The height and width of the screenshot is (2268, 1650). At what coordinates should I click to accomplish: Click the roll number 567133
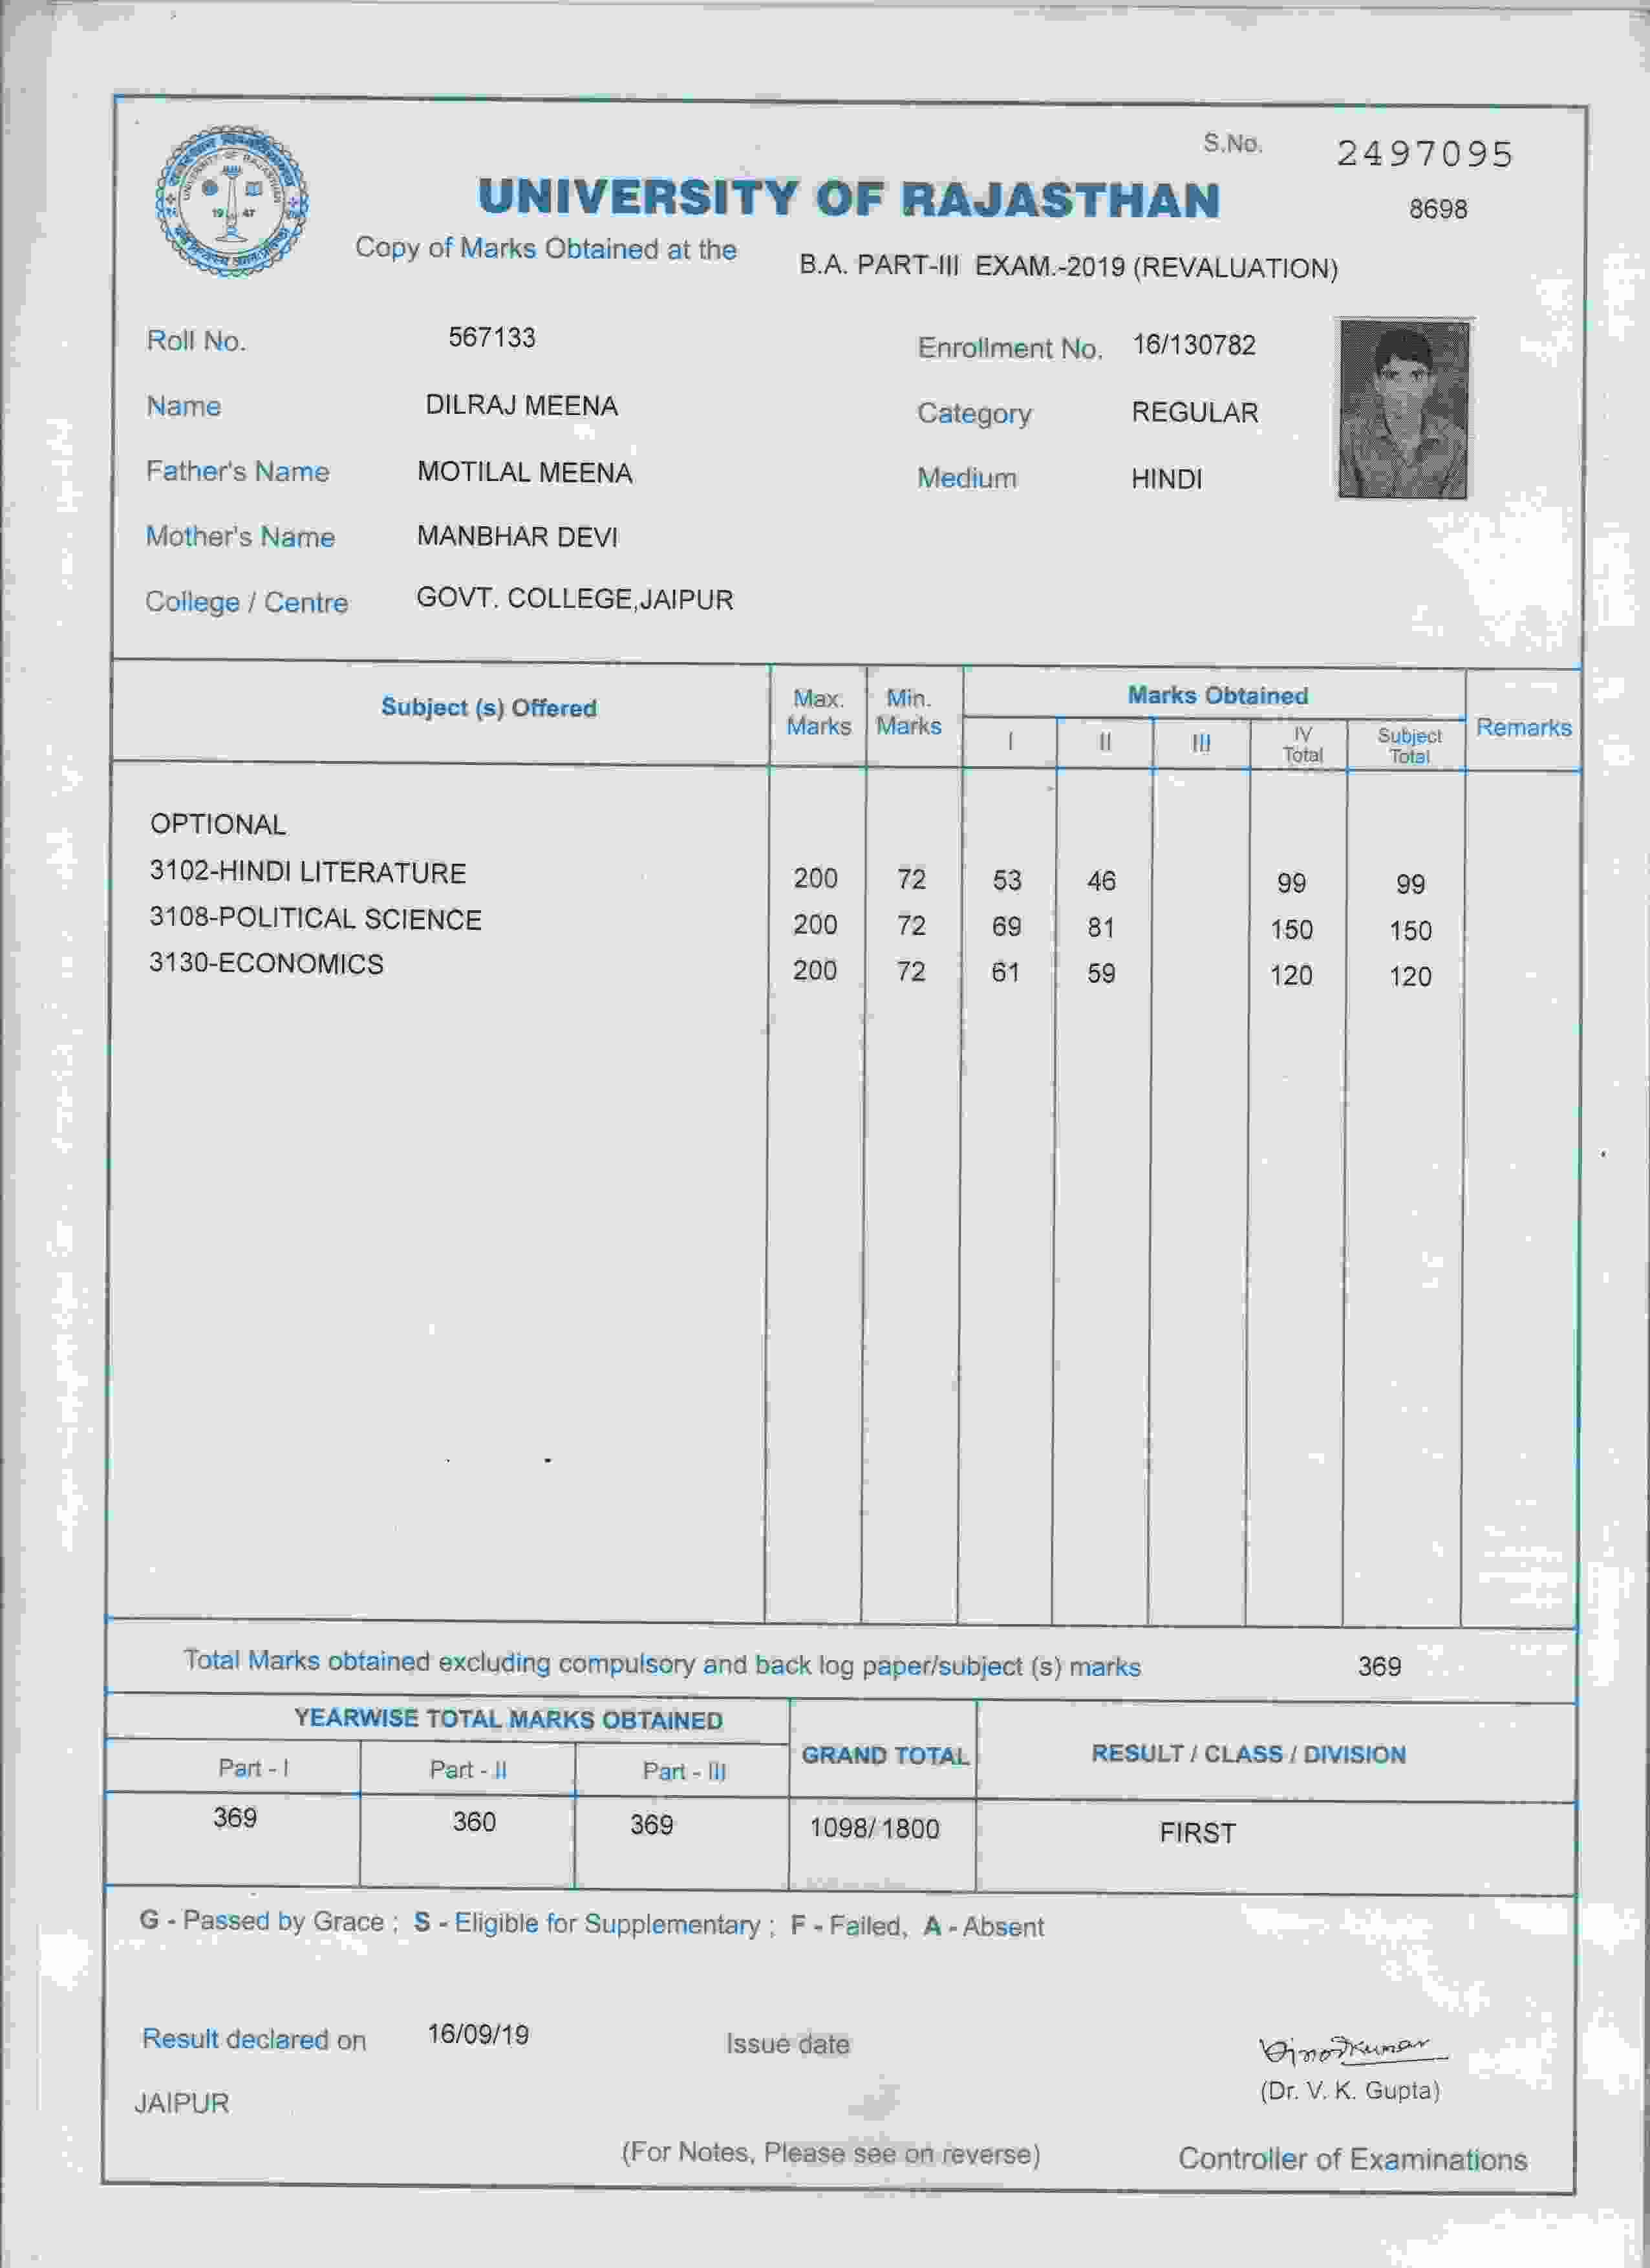(x=491, y=337)
